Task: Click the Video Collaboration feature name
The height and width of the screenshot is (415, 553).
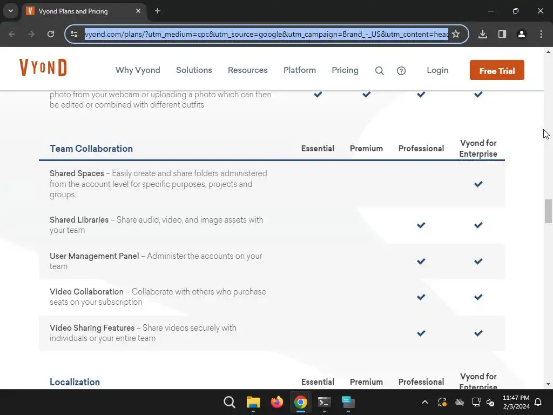Action: click(86, 291)
